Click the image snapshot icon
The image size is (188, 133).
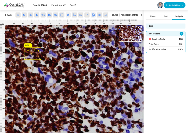pos(93,15)
